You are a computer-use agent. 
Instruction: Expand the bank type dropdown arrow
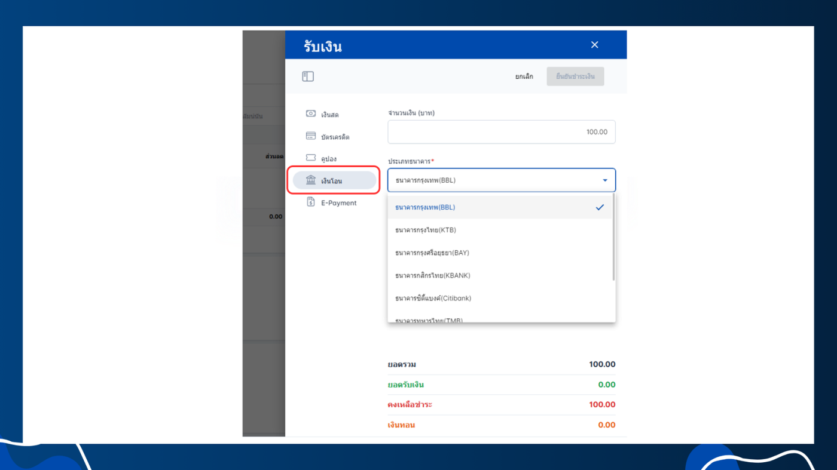click(605, 180)
